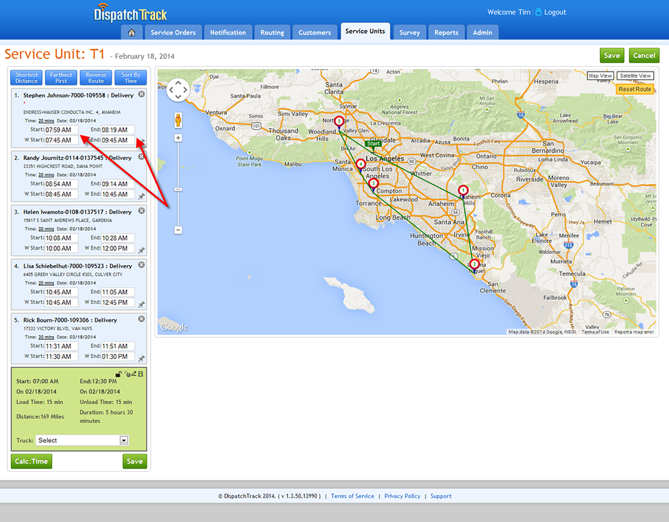Open the Reports tab

(x=446, y=31)
